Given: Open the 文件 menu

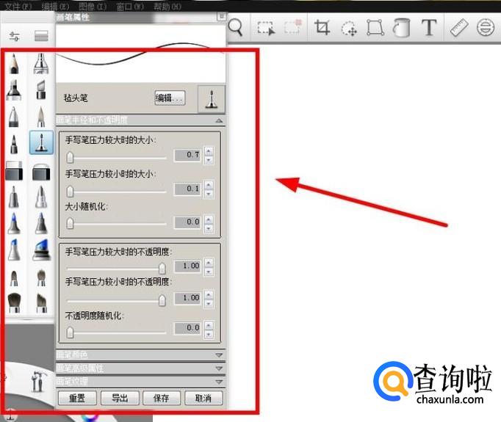Looking at the screenshot, I should click(18, 6).
